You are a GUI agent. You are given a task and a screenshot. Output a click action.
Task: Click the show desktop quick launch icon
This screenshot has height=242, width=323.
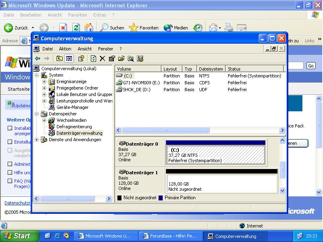click(x=48, y=236)
